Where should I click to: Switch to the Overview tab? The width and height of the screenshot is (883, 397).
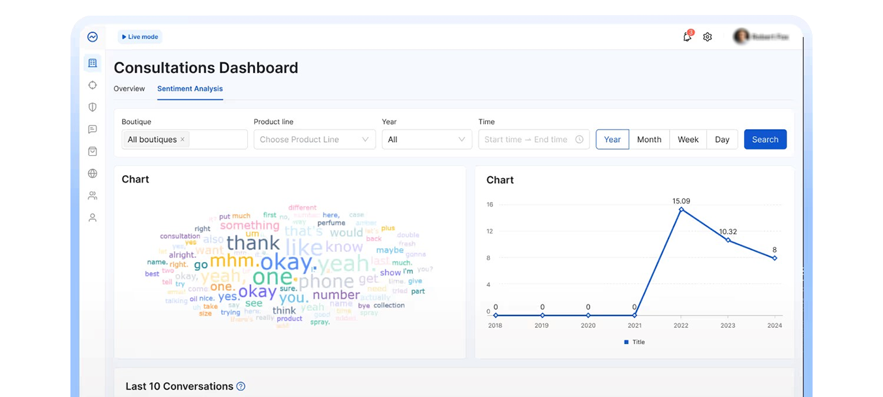tap(129, 89)
